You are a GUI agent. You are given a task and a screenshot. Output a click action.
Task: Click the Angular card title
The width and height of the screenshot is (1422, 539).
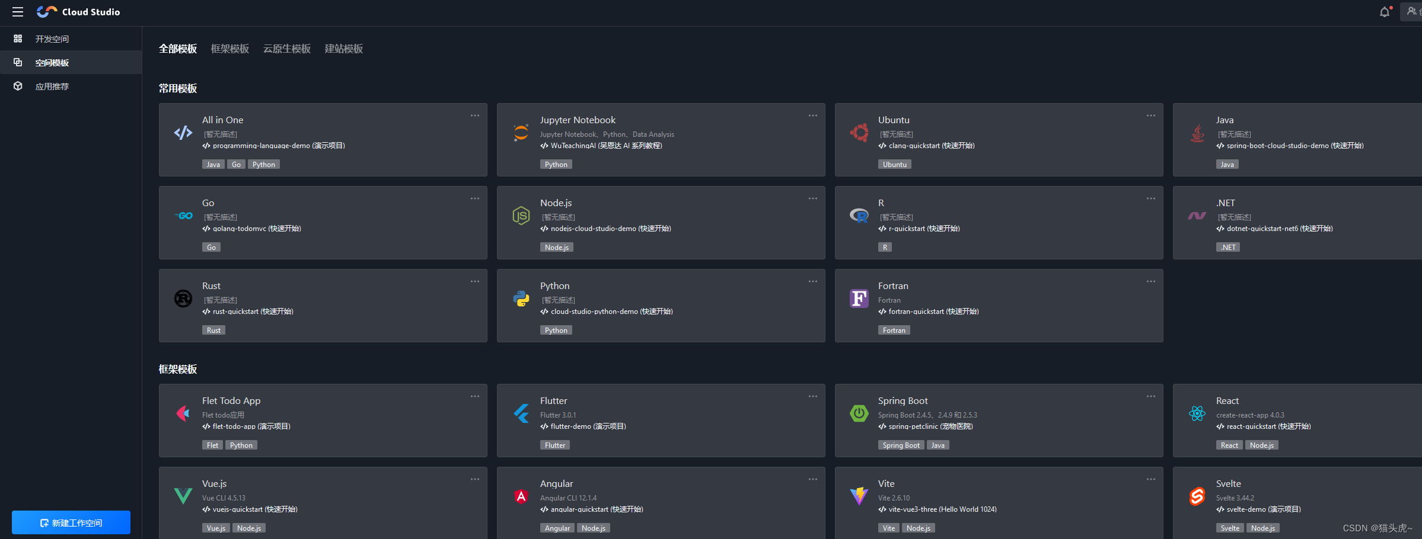point(557,484)
